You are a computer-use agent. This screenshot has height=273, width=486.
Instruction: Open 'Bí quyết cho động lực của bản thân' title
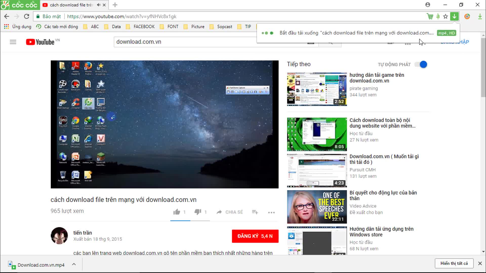(x=383, y=195)
